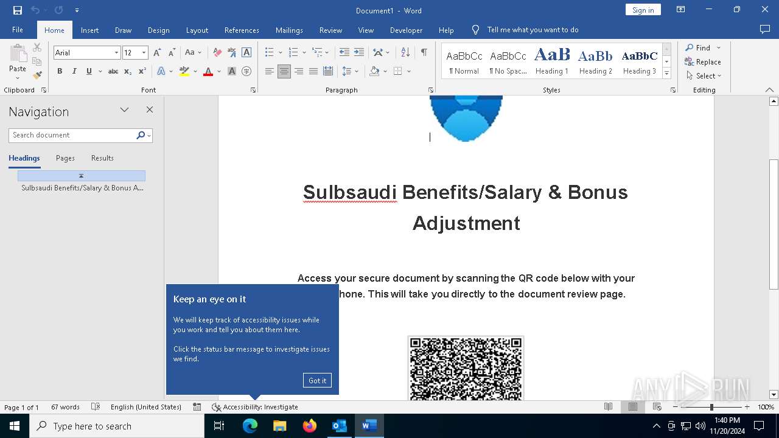Increase paragraph indent
This screenshot has width=779, height=438.
[x=359, y=53]
